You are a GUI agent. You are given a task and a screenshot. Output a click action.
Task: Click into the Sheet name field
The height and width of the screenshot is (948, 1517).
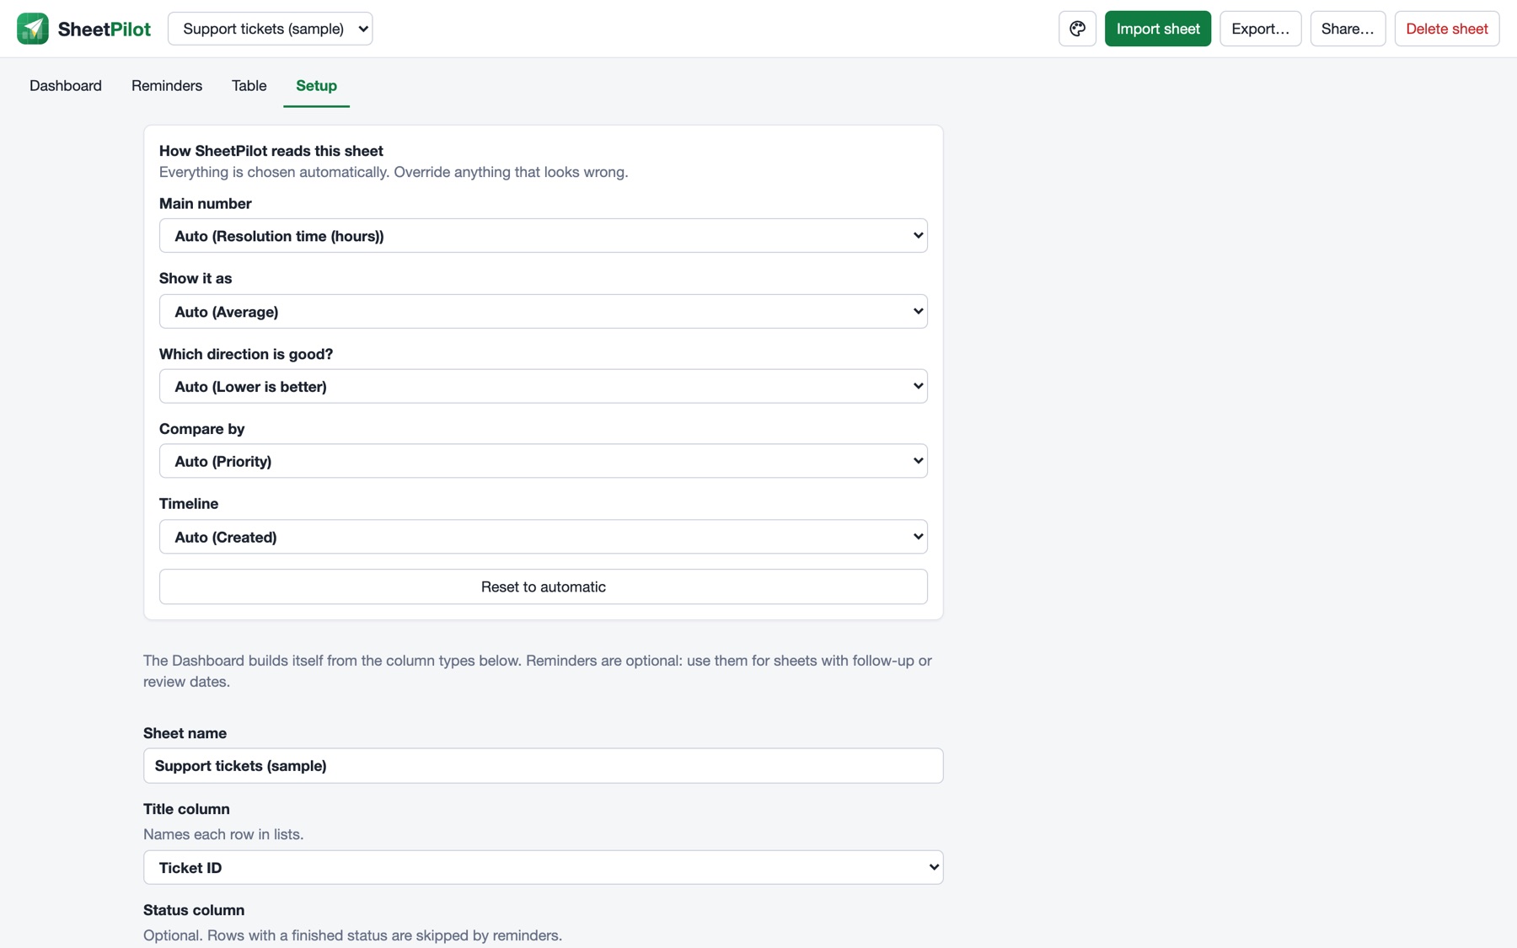(x=544, y=766)
